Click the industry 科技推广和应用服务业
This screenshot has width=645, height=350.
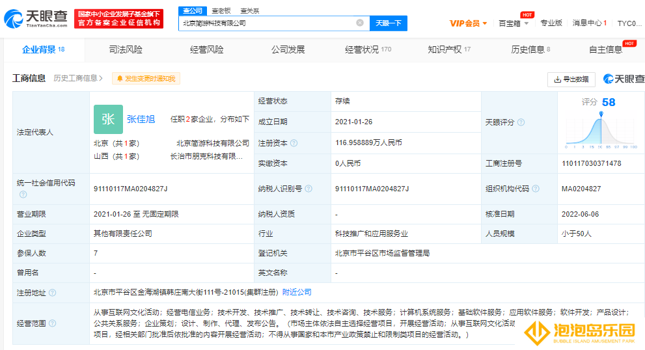tap(372, 234)
